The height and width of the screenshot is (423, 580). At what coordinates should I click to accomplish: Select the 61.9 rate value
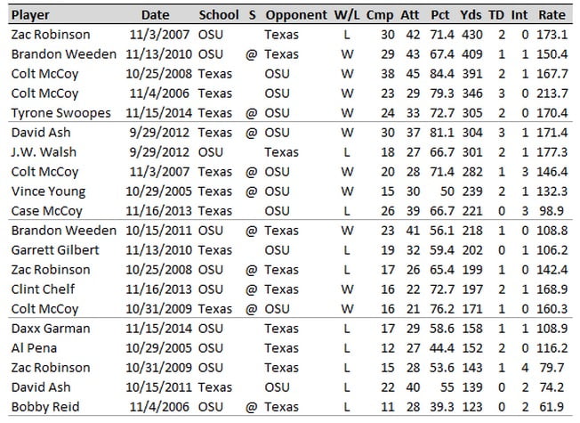[x=552, y=407]
